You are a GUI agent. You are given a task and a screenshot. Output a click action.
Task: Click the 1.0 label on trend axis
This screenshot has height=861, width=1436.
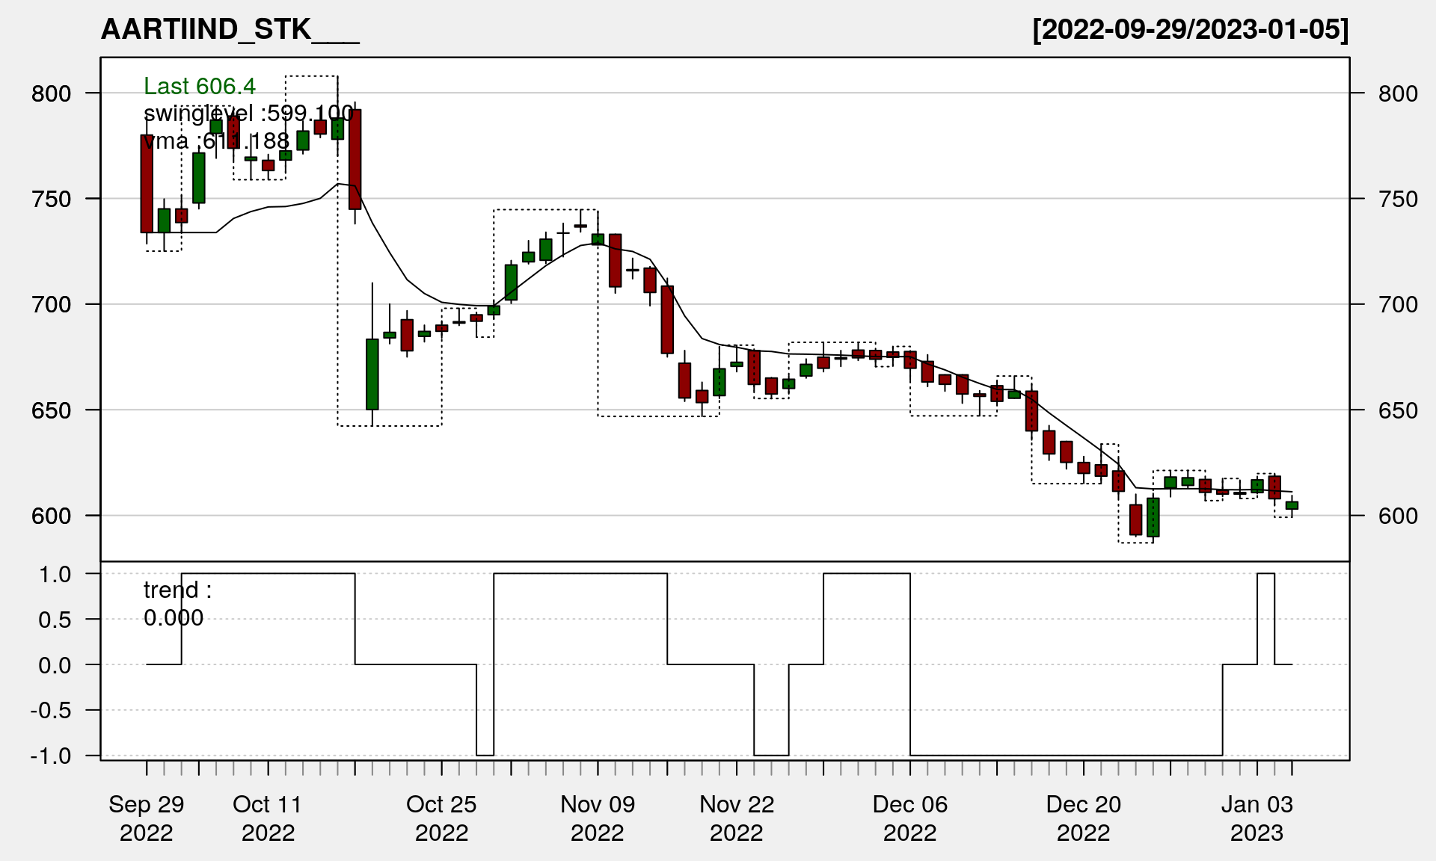coord(55,575)
